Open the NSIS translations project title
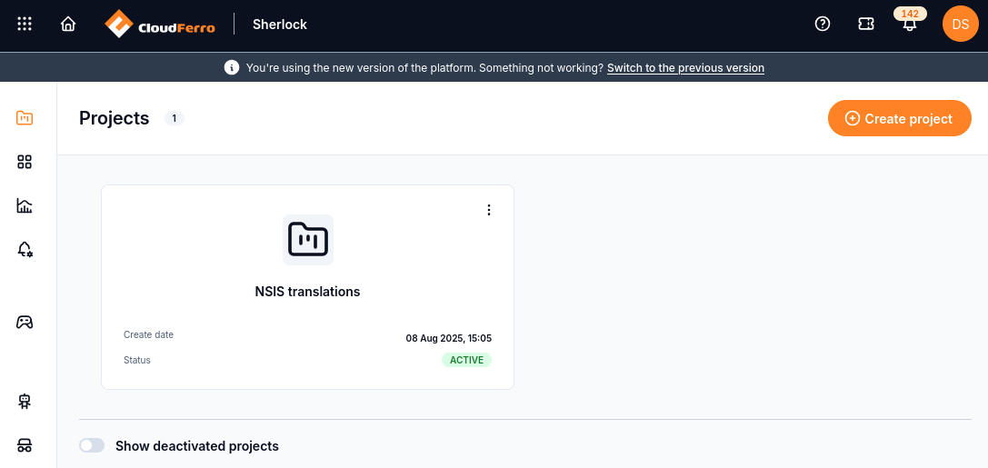 [x=307, y=292]
